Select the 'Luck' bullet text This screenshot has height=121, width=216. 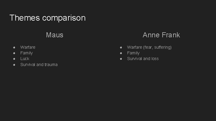[x=25, y=59]
